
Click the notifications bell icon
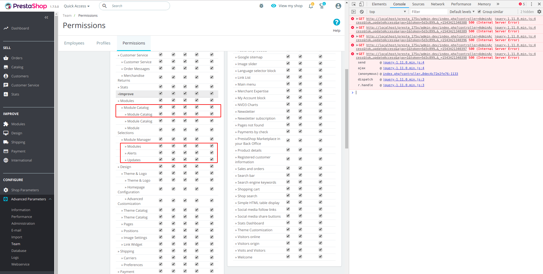[311, 6]
